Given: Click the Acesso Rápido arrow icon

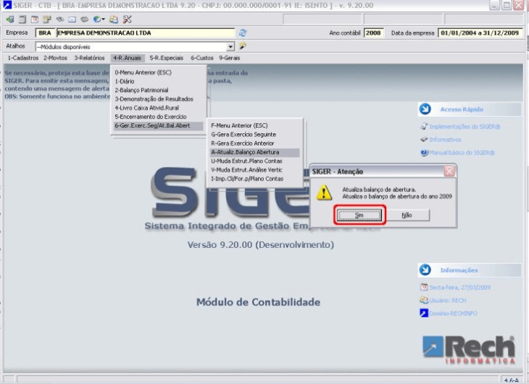Looking at the screenshot, I should point(425,109).
